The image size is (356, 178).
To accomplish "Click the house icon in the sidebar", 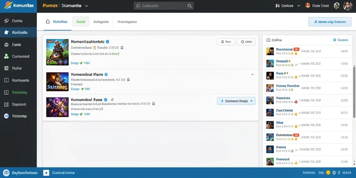I will tap(6, 45).
